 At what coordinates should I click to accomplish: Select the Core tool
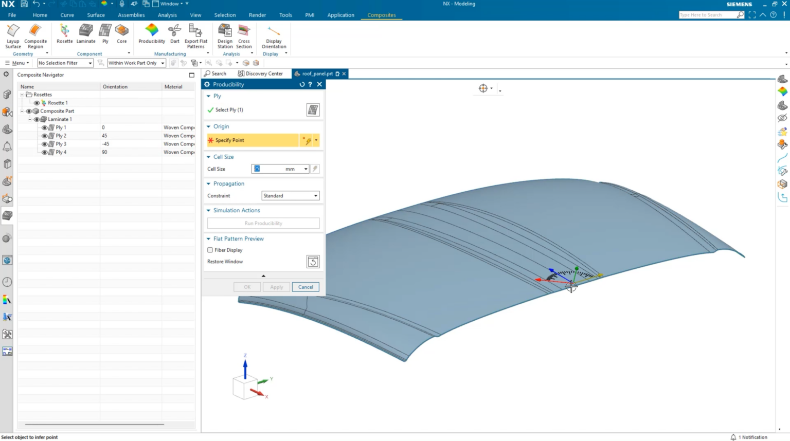(x=121, y=35)
